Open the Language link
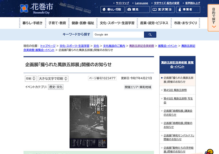This screenshot has width=219, height=154. pos(141,3)
